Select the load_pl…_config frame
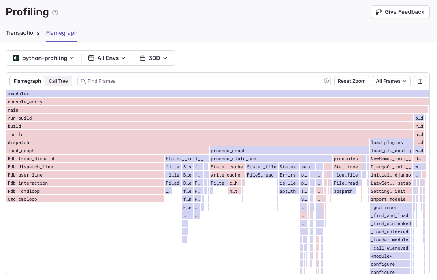Image resolution: width=437 pixels, height=280 pixels. (x=391, y=150)
